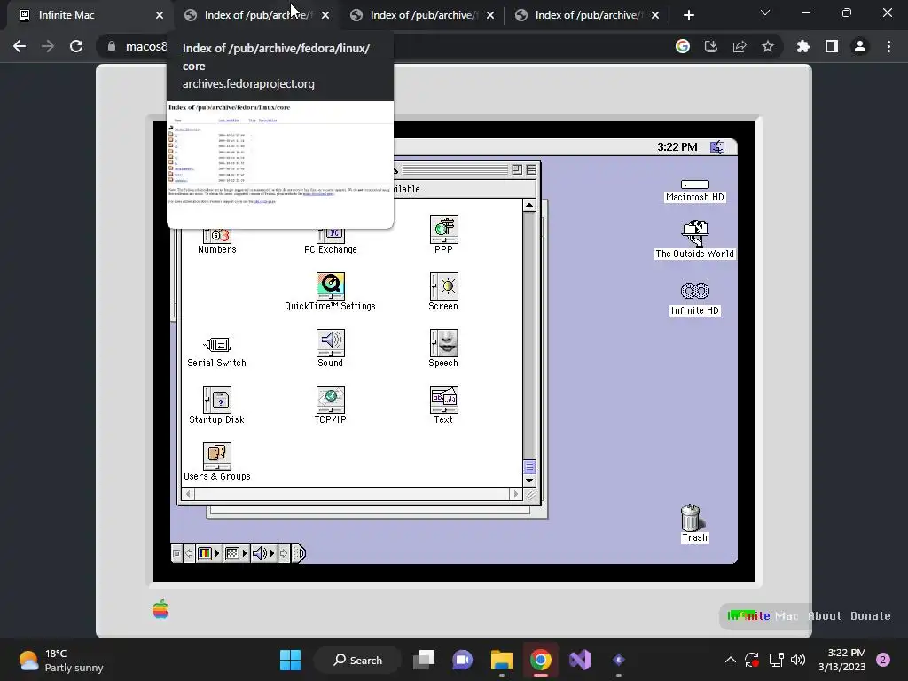The width and height of the screenshot is (908, 681).
Task: Click the Control Strip close box
Action: coord(177,553)
